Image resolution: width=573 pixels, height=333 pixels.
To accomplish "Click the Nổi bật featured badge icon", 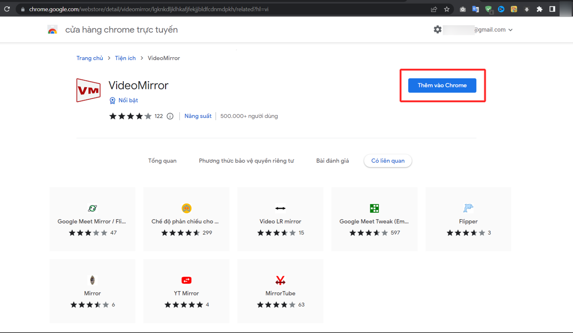I will pos(112,101).
